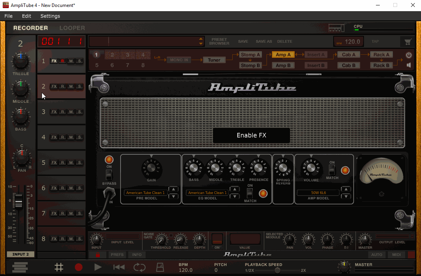Select previous AMP MODEL with up arrow
Image resolution: width=421 pixels, height=276 pixels.
tap(346, 189)
